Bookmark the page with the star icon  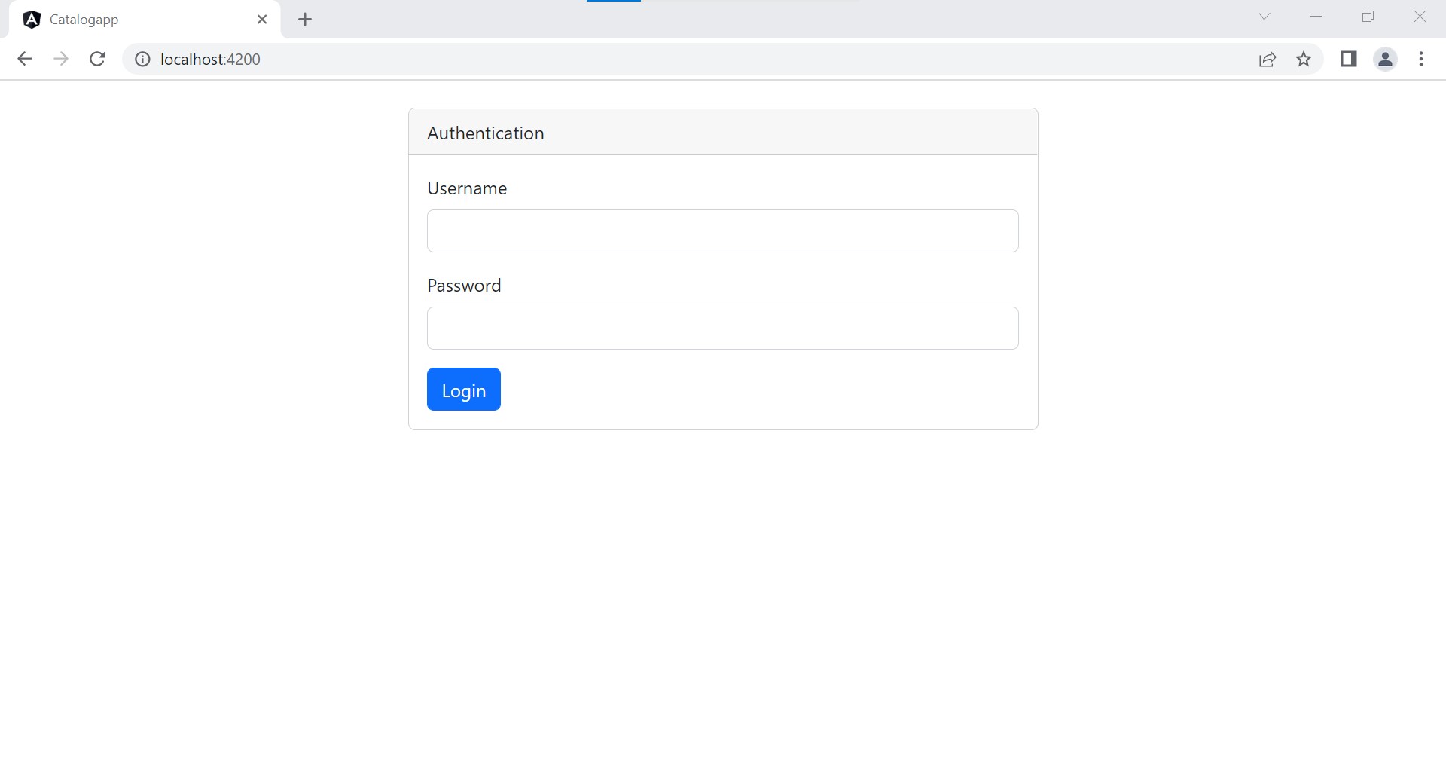point(1304,59)
